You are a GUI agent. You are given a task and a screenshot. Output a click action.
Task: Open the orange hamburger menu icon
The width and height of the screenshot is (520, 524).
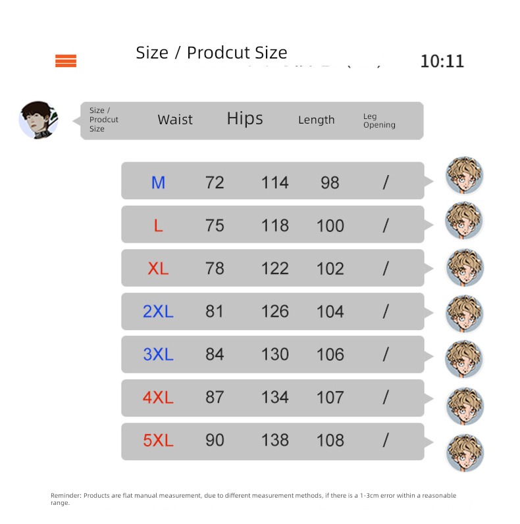click(66, 61)
